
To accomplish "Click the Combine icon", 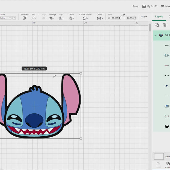I will (168, 164).
